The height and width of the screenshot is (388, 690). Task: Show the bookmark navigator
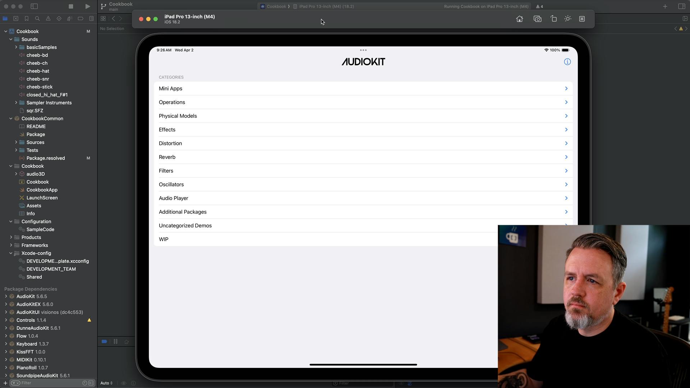[27, 19]
